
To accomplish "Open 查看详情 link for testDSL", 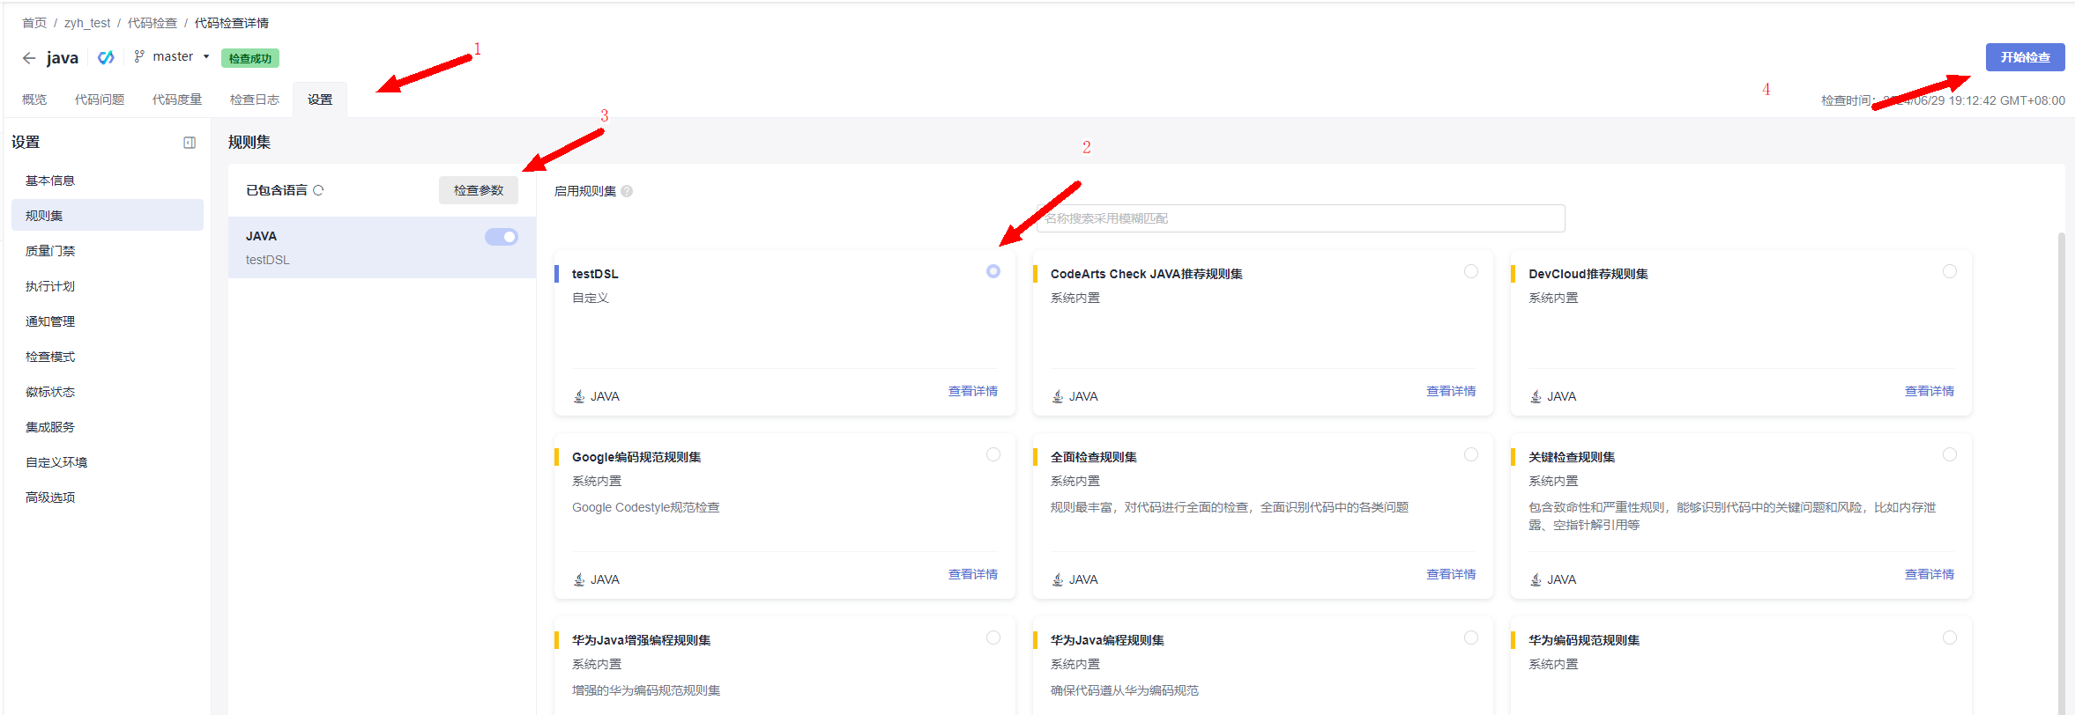I will pos(973,391).
